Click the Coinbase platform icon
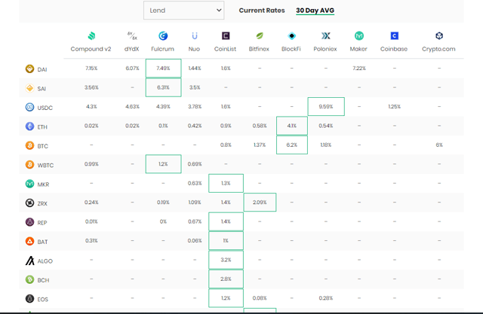This screenshot has height=314, width=483. coord(394,36)
